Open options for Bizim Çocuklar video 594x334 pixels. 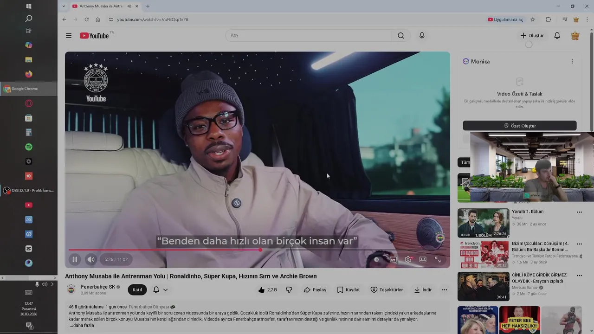(579, 244)
